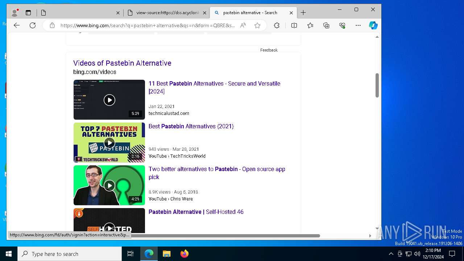View site information lock icon
The image size is (464, 261).
click(x=52, y=25)
